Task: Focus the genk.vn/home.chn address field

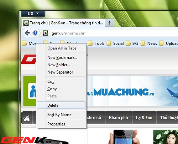Action: click(x=114, y=33)
